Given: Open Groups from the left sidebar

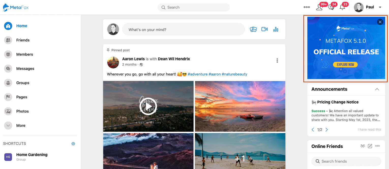Looking at the screenshot, I should pyautogui.click(x=23, y=83).
